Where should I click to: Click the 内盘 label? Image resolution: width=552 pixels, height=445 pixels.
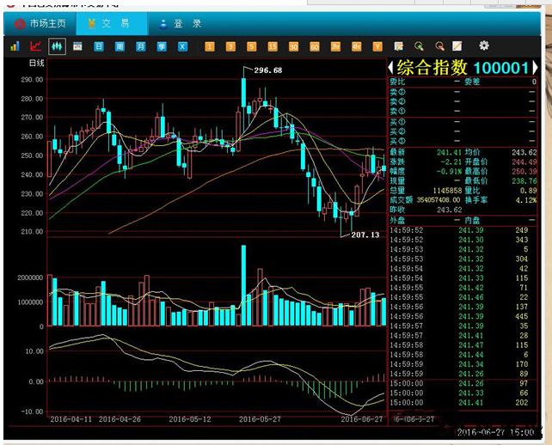point(472,220)
